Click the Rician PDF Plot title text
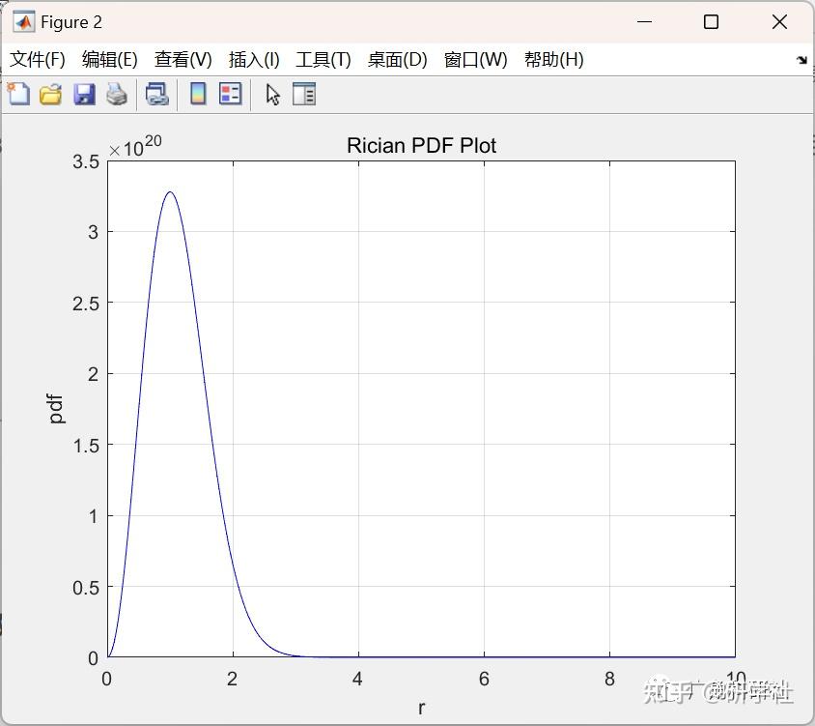 tap(421, 146)
